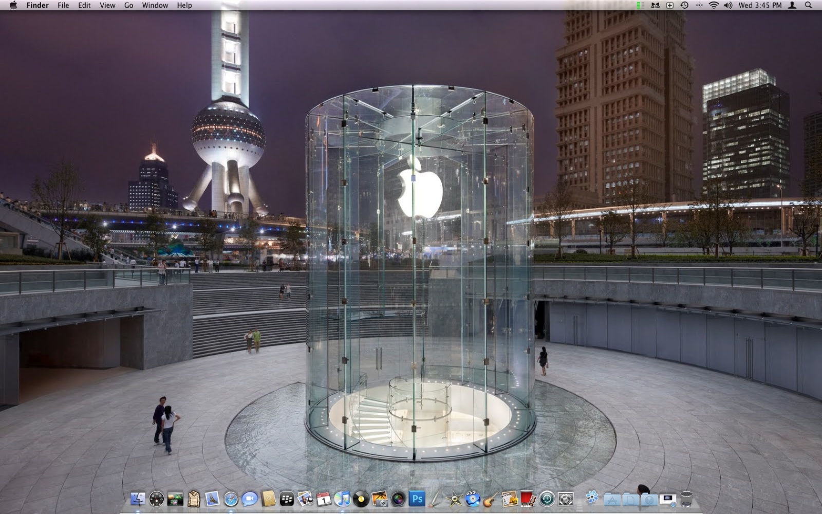Open the photo-grid app in the Dock
Screen dimensions: 822x514
point(175,499)
